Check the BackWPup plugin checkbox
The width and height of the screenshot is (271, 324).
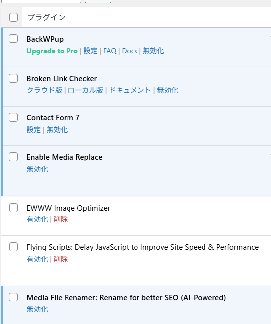[13, 39]
